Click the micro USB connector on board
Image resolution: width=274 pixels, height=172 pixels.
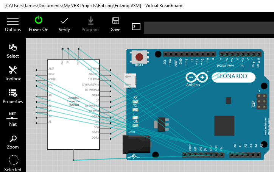[130, 80]
